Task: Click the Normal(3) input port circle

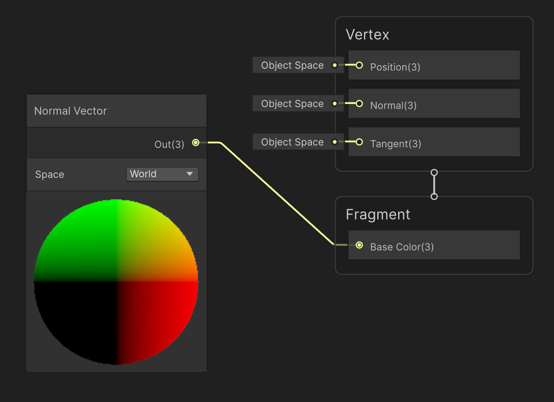Action: [359, 103]
